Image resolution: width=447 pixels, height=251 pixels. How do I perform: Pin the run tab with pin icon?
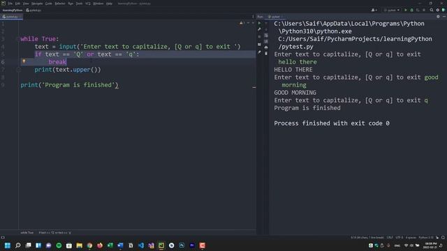(259, 52)
